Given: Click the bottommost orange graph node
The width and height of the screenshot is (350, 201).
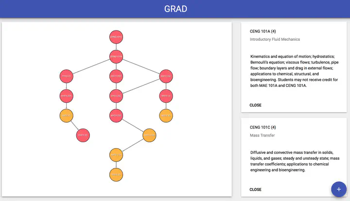Looking at the screenshot, I should coord(116,175).
